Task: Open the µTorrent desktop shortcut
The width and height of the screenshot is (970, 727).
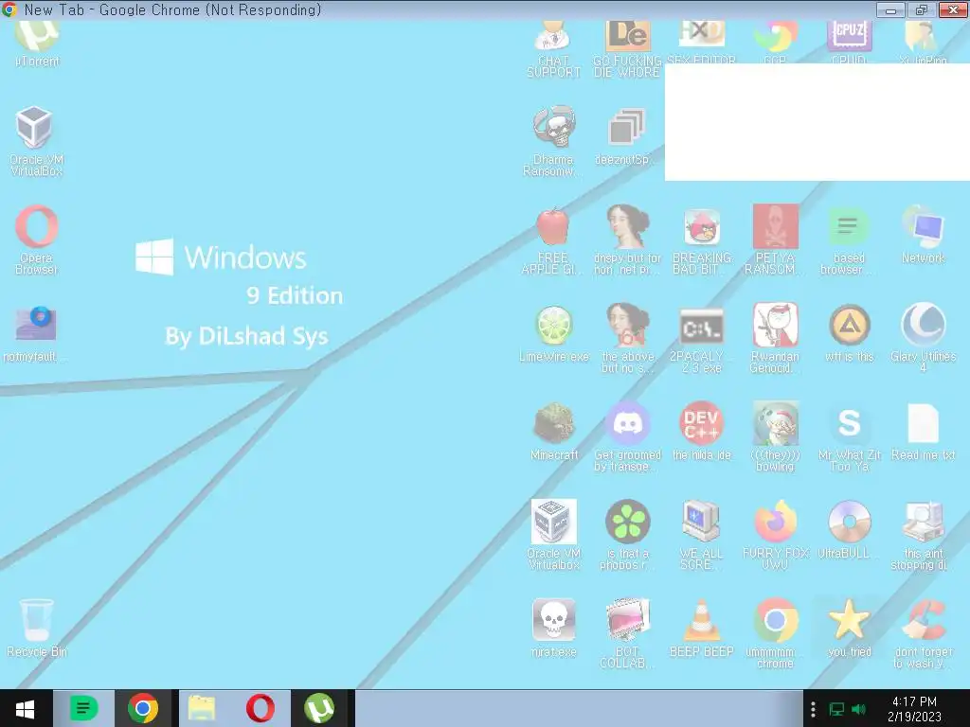Action: 37,44
